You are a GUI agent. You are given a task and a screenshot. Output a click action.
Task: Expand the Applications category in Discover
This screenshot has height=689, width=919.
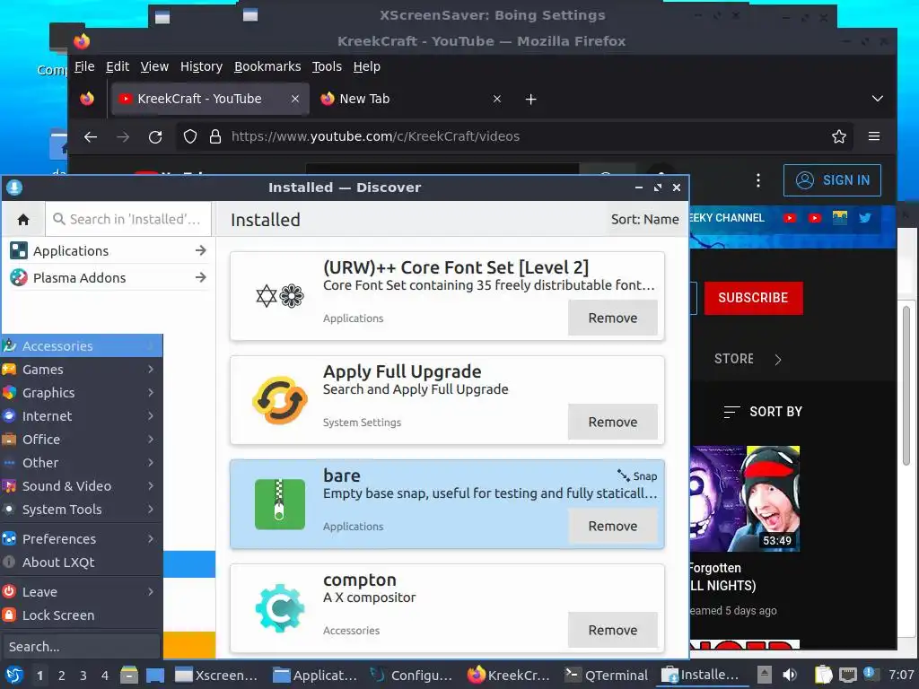(x=109, y=251)
